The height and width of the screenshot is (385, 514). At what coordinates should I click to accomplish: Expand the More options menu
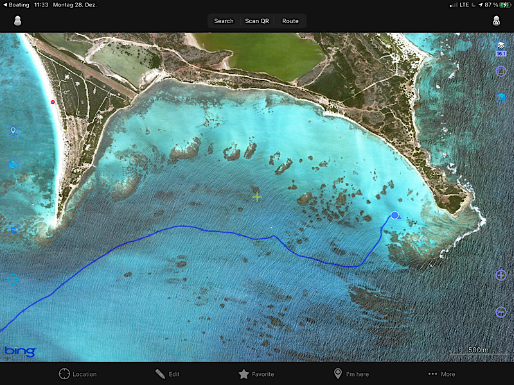tap(441, 374)
